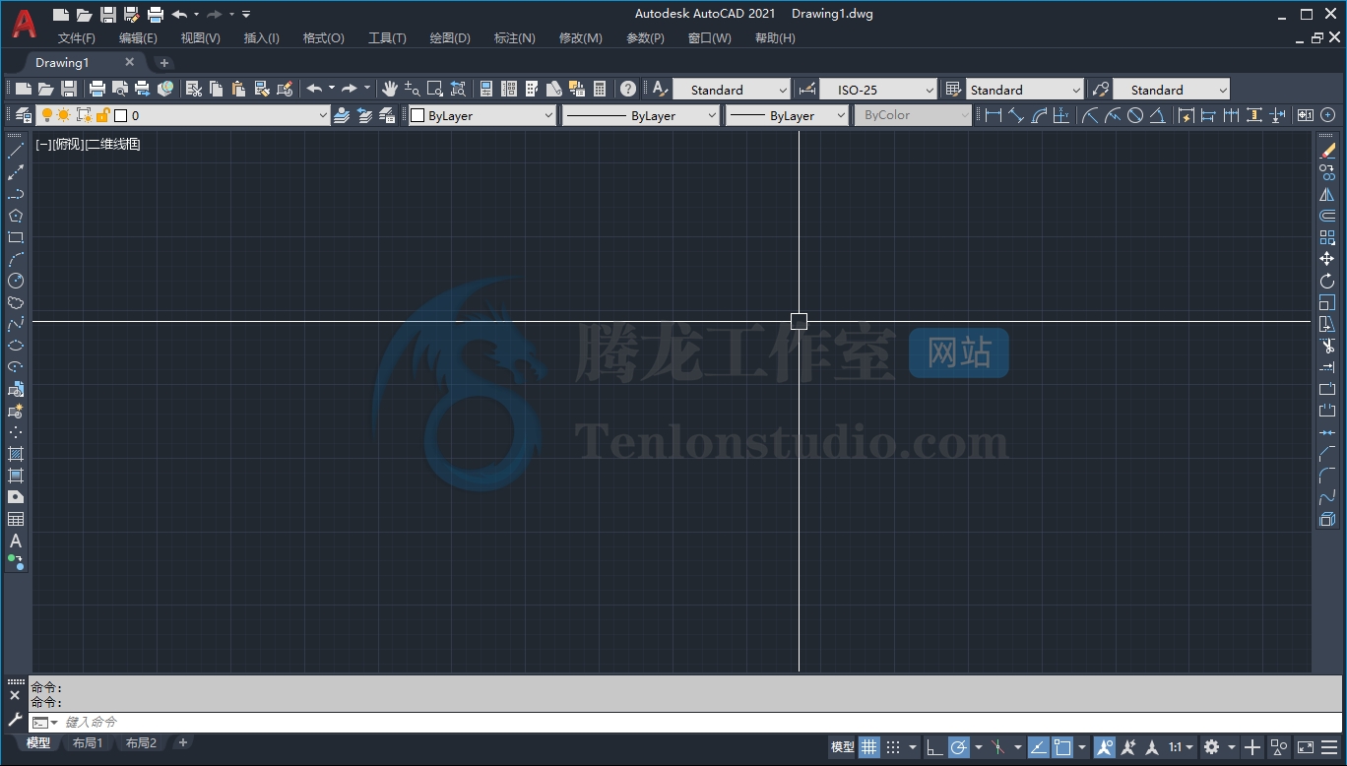Open the 帮助(H) menu

[x=775, y=38]
